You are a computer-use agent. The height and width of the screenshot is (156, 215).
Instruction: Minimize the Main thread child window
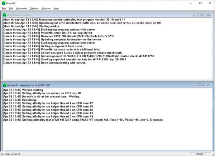[x=194, y=15]
